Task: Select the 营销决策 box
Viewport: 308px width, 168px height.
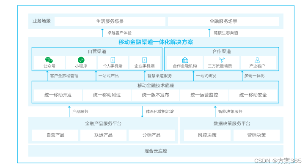Action: (x=256, y=135)
